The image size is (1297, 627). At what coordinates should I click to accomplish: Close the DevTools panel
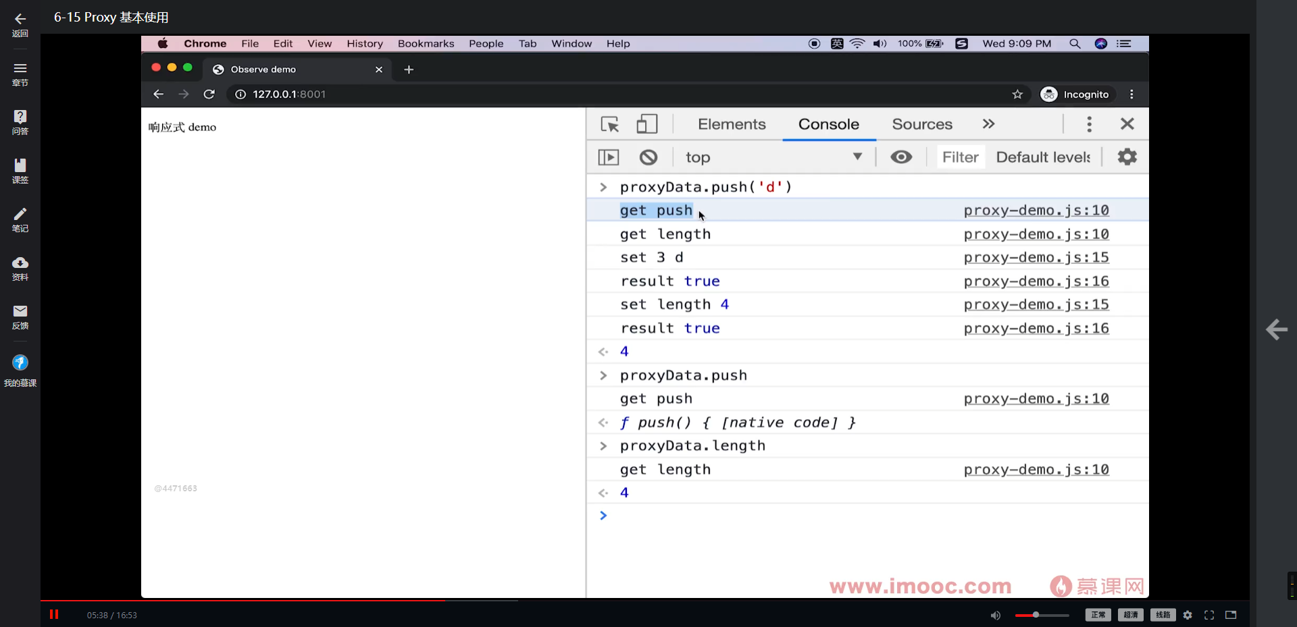pyautogui.click(x=1127, y=124)
